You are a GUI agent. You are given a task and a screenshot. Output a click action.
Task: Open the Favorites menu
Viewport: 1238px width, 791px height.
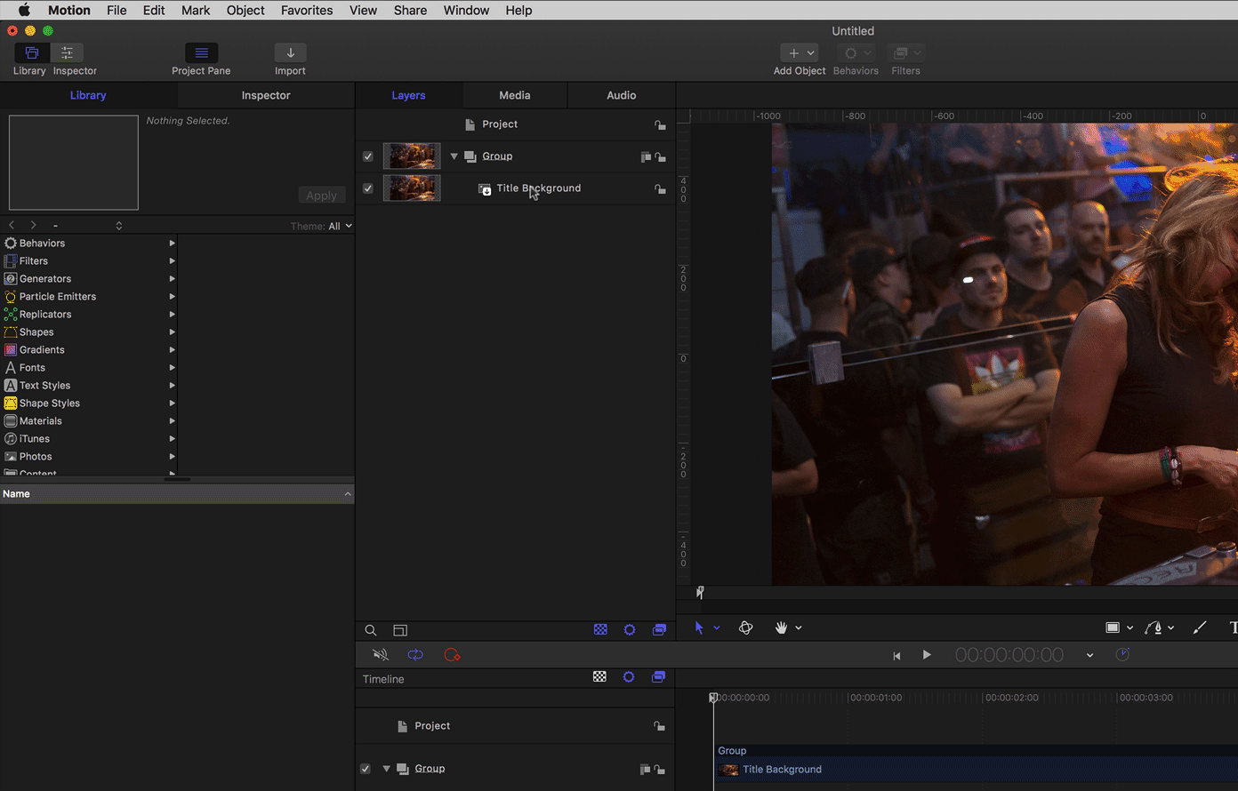307,10
